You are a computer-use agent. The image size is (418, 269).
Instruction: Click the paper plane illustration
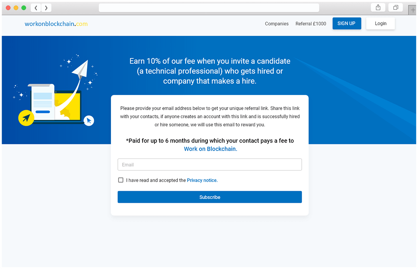click(81, 70)
